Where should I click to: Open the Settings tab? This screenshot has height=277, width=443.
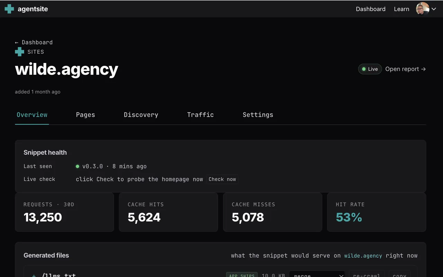[x=258, y=115]
